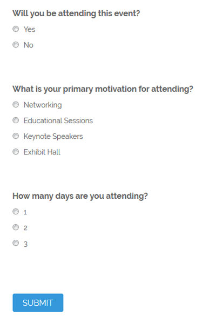Select the 3 days radio button
216x323 pixels.
point(16,243)
